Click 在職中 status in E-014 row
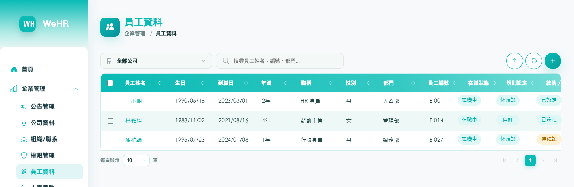 pos(469,120)
